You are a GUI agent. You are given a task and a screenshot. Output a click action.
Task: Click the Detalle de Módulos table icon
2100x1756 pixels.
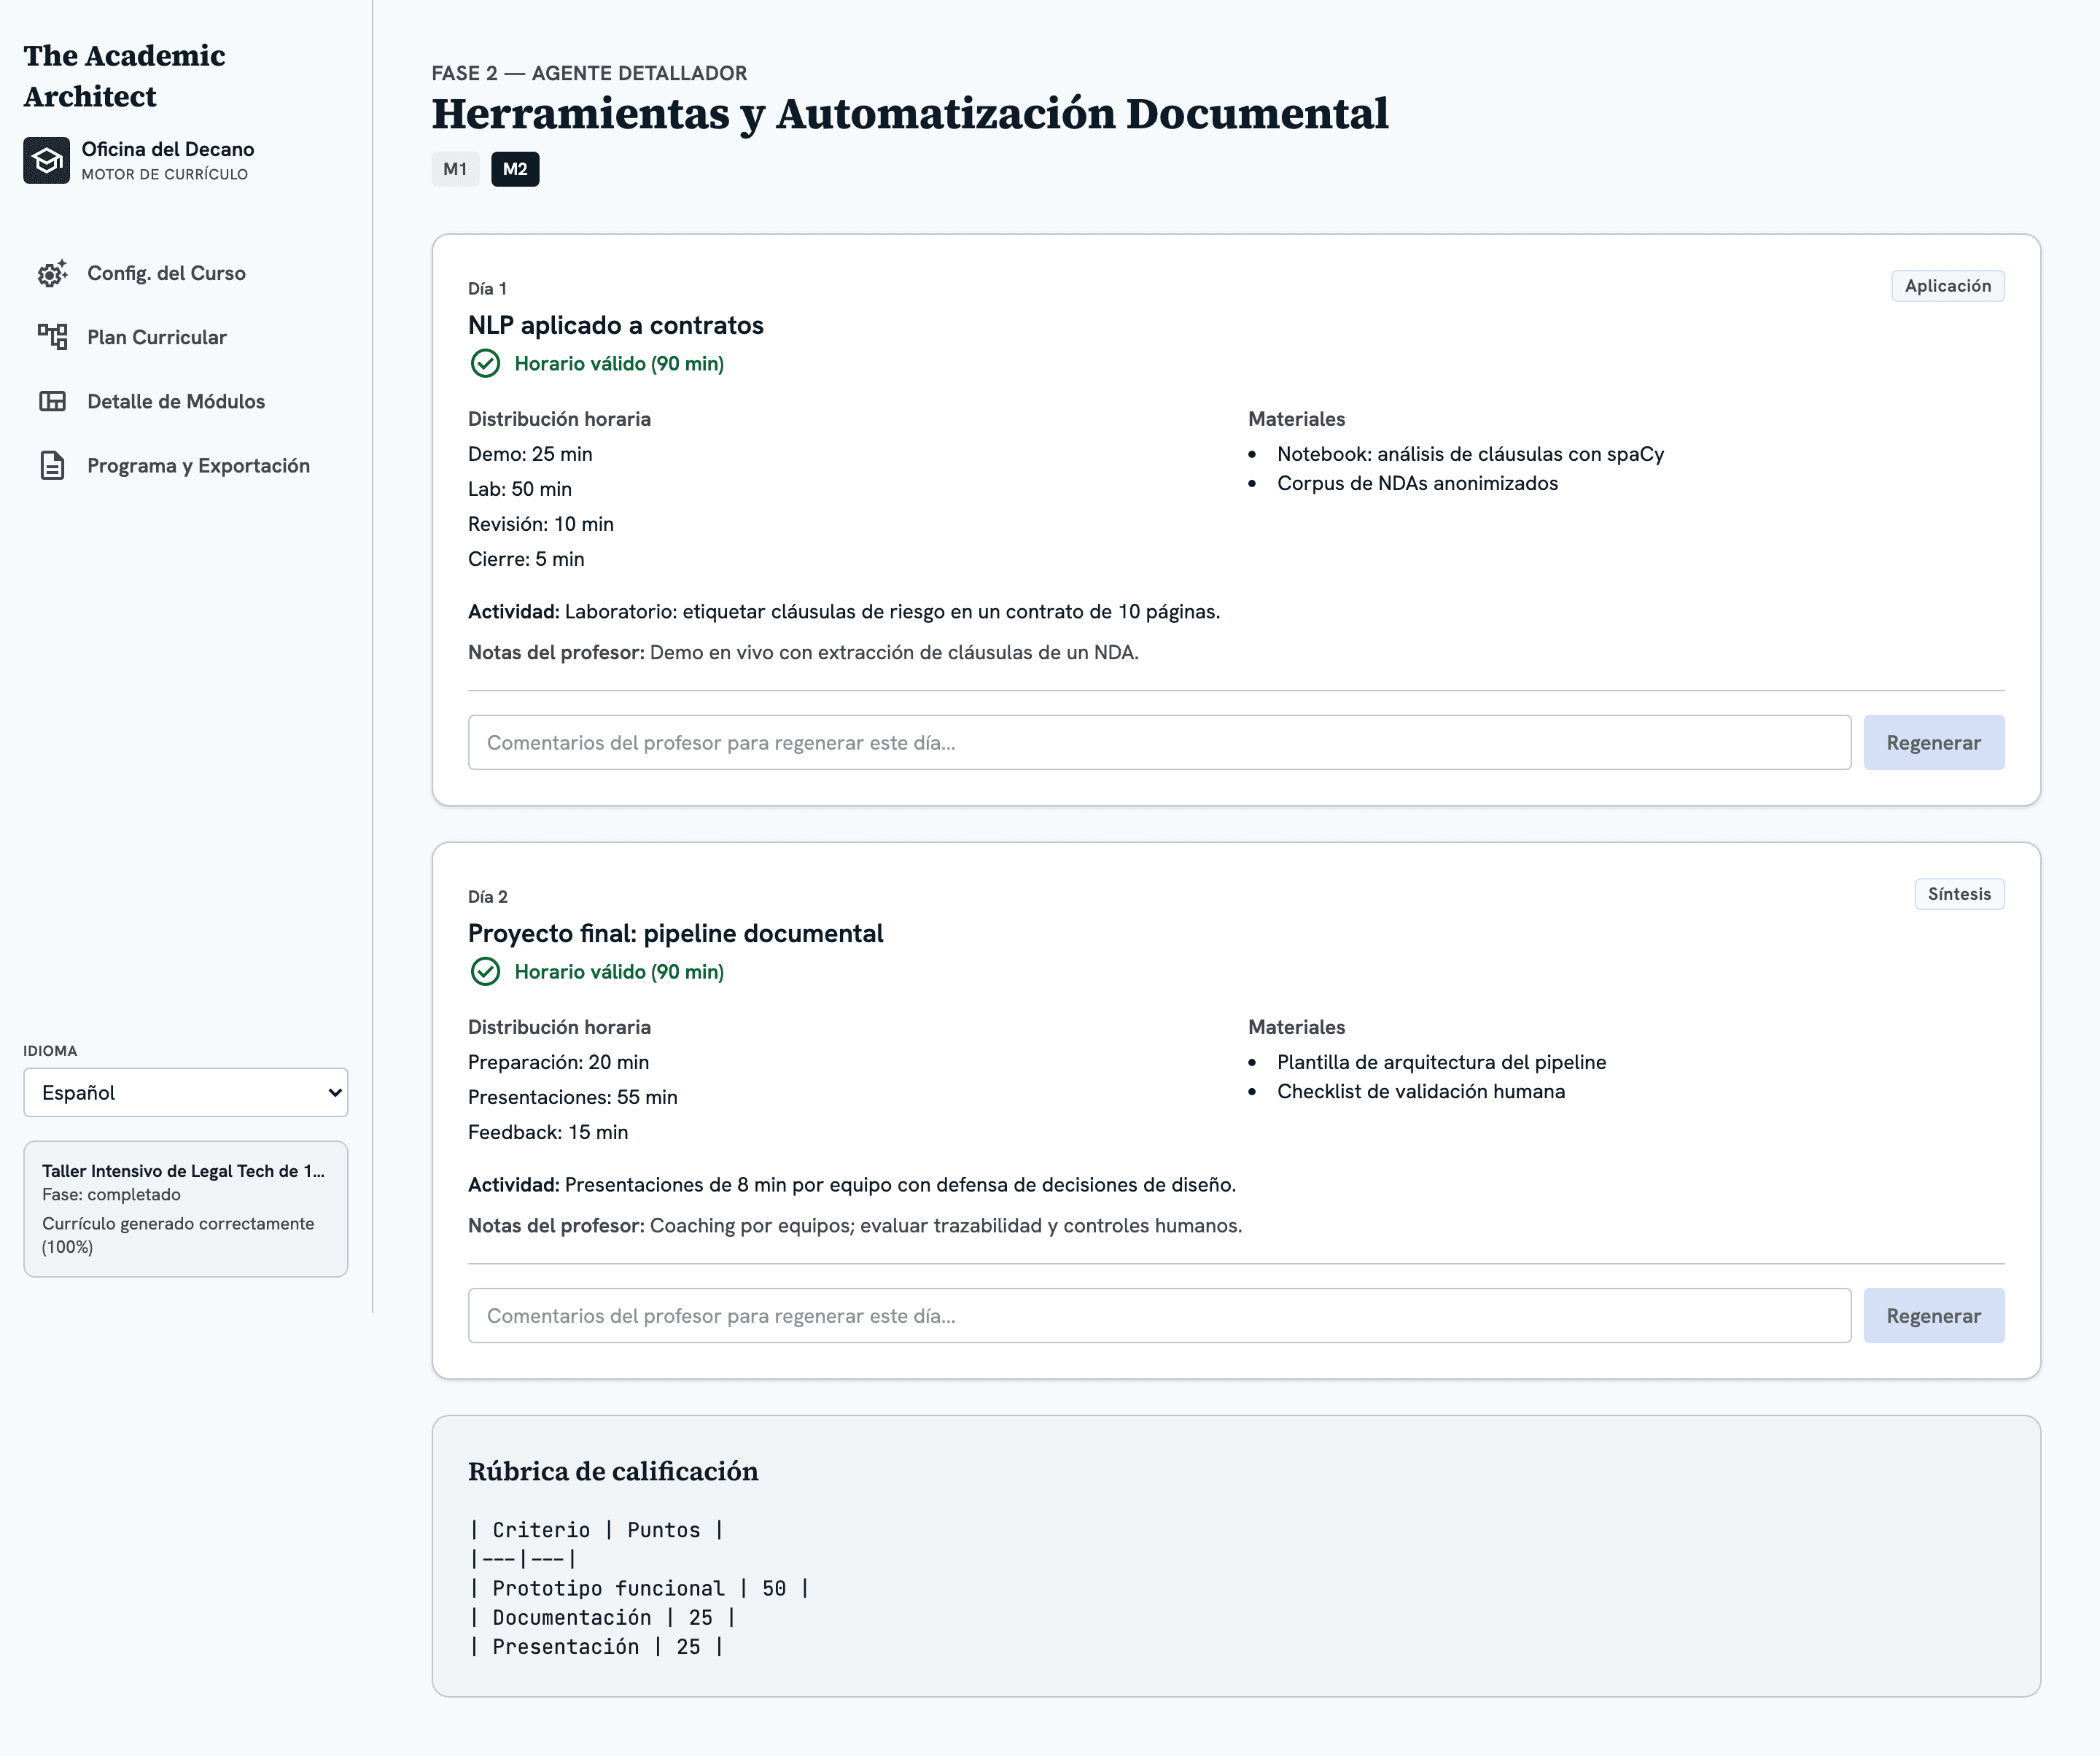coord(52,401)
